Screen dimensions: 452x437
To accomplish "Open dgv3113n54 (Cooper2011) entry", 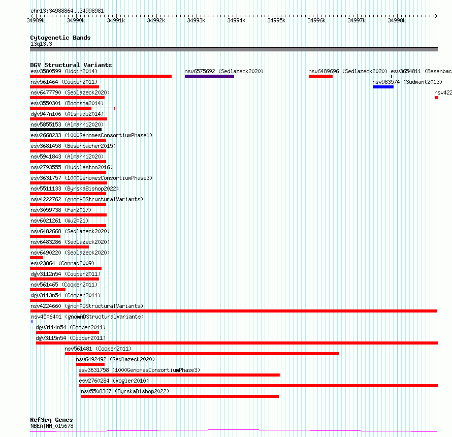I will coord(66,295).
